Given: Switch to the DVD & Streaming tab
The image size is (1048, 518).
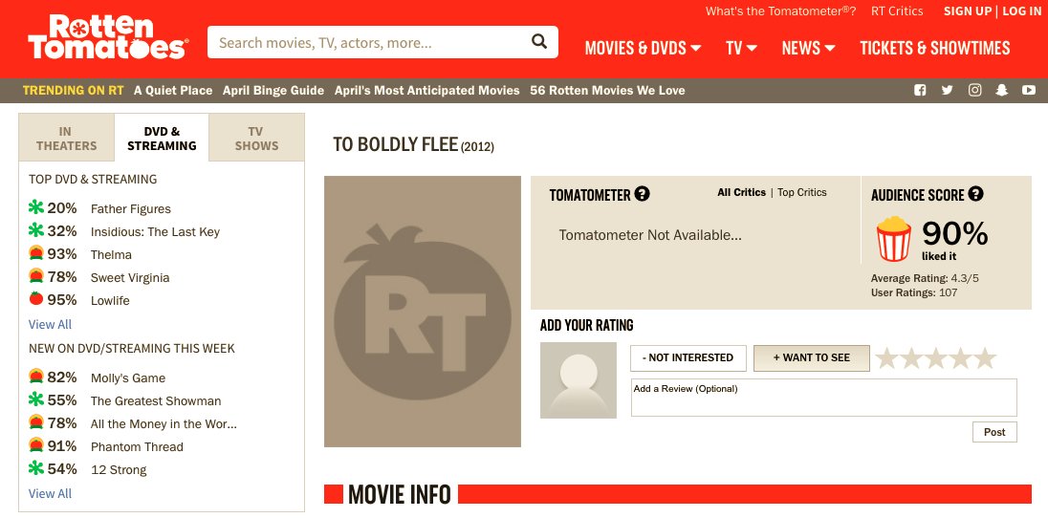Looking at the screenshot, I should pyautogui.click(x=162, y=139).
